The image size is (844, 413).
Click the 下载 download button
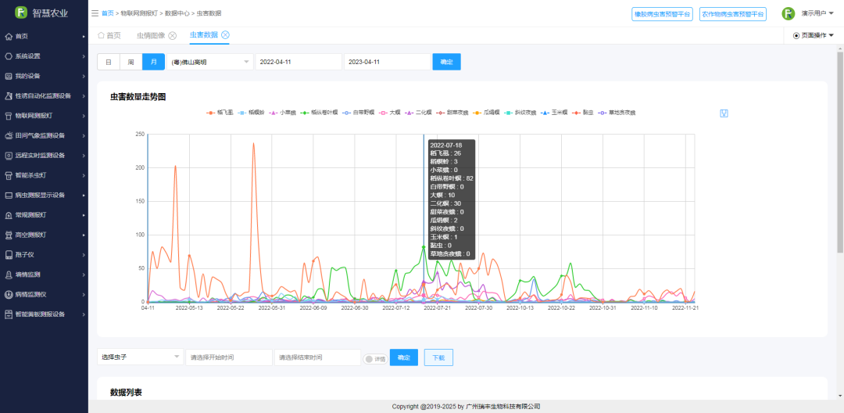438,357
